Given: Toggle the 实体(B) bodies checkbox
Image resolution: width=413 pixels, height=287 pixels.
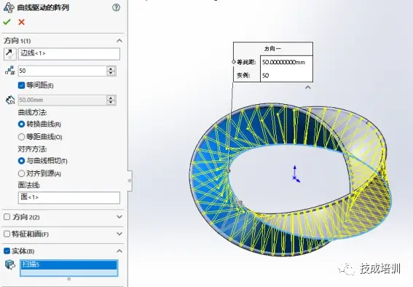Looking at the screenshot, I should (x=7, y=251).
